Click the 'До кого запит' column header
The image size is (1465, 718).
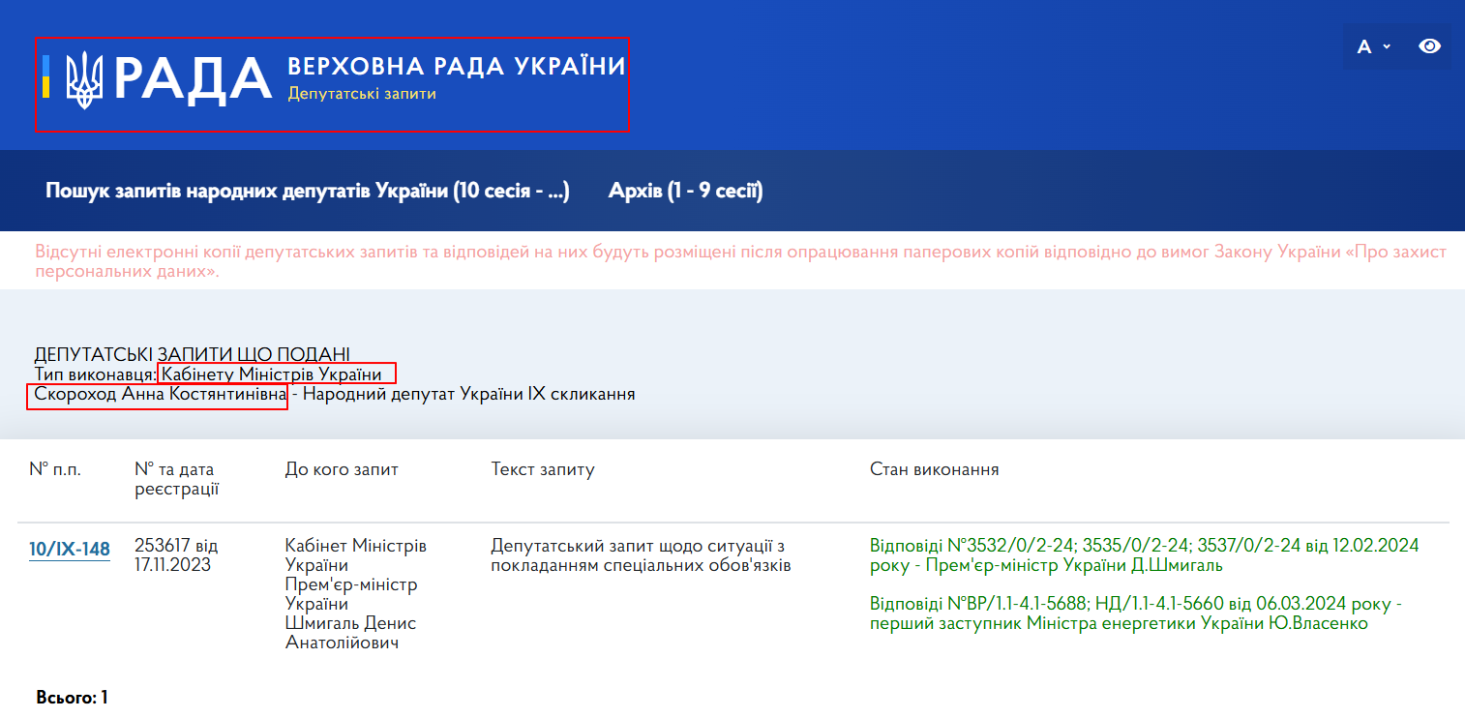342,469
